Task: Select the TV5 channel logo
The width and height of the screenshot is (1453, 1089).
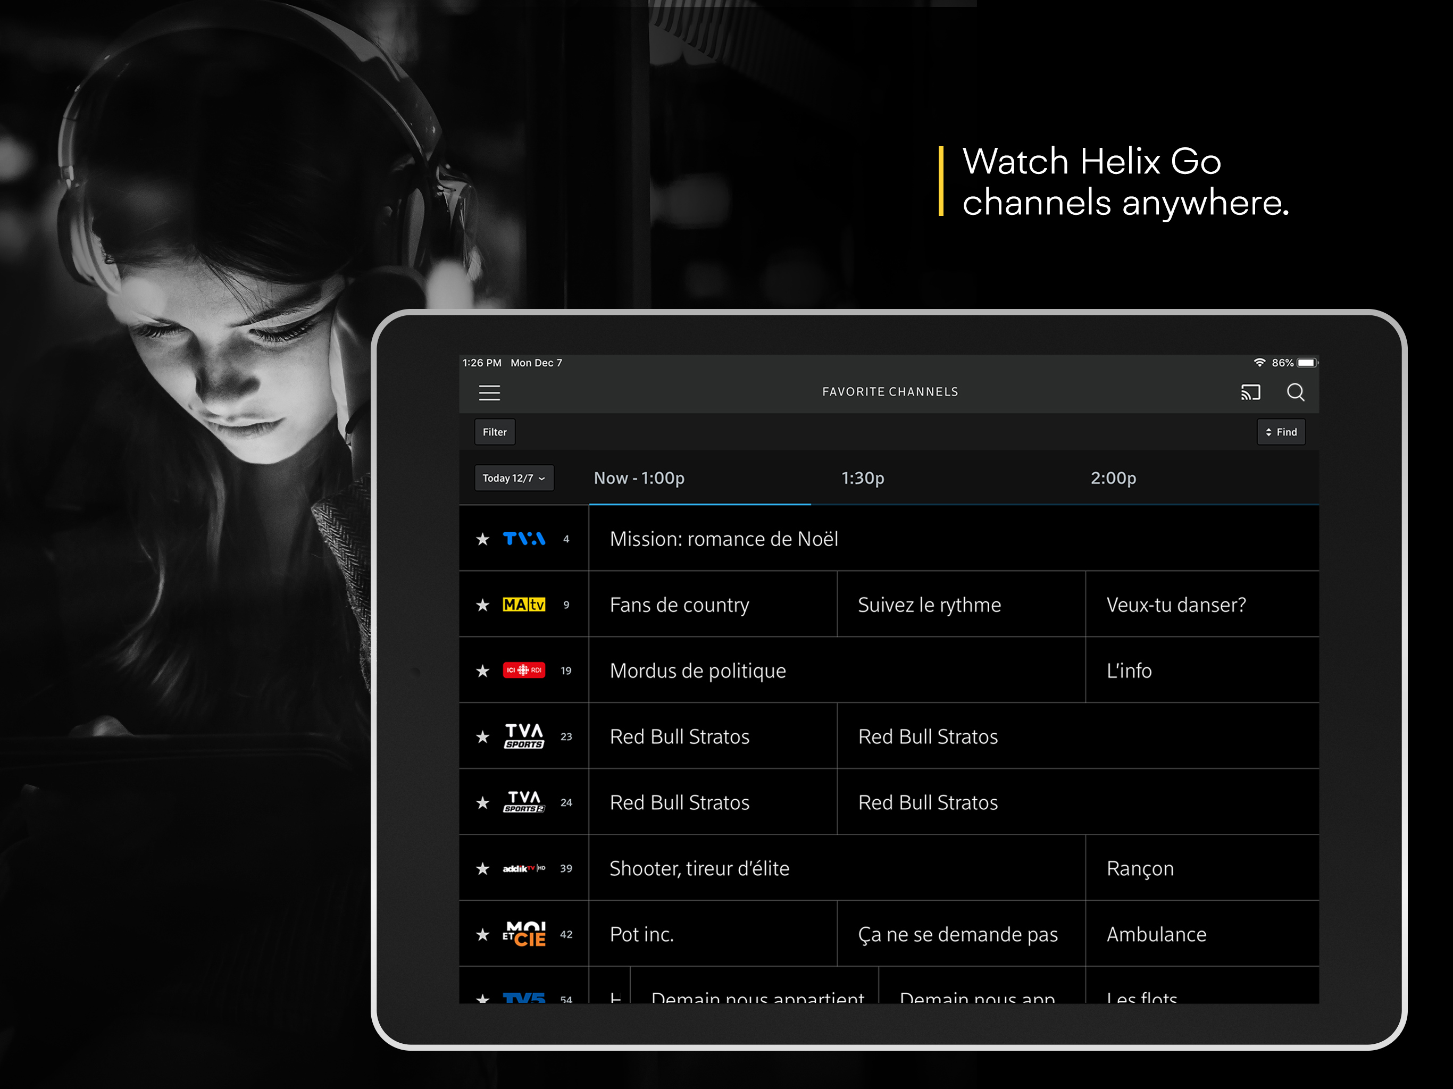Action: tap(523, 998)
